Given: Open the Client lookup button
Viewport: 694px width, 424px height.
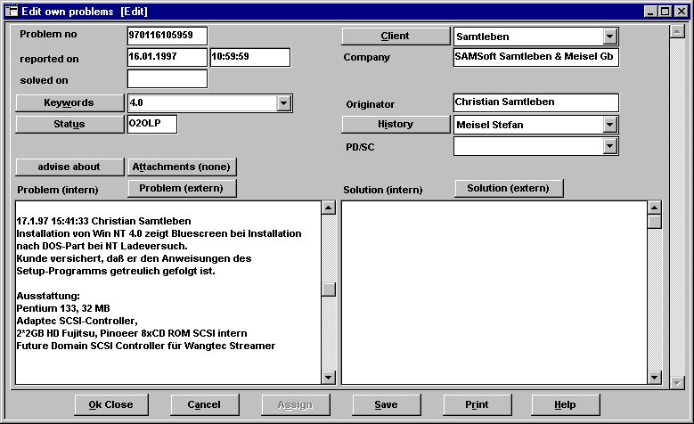Looking at the screenshot, I should (396, 37).
